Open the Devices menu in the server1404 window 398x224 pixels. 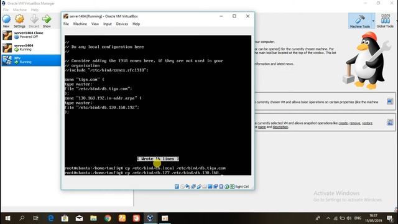(x=122, y=24)
